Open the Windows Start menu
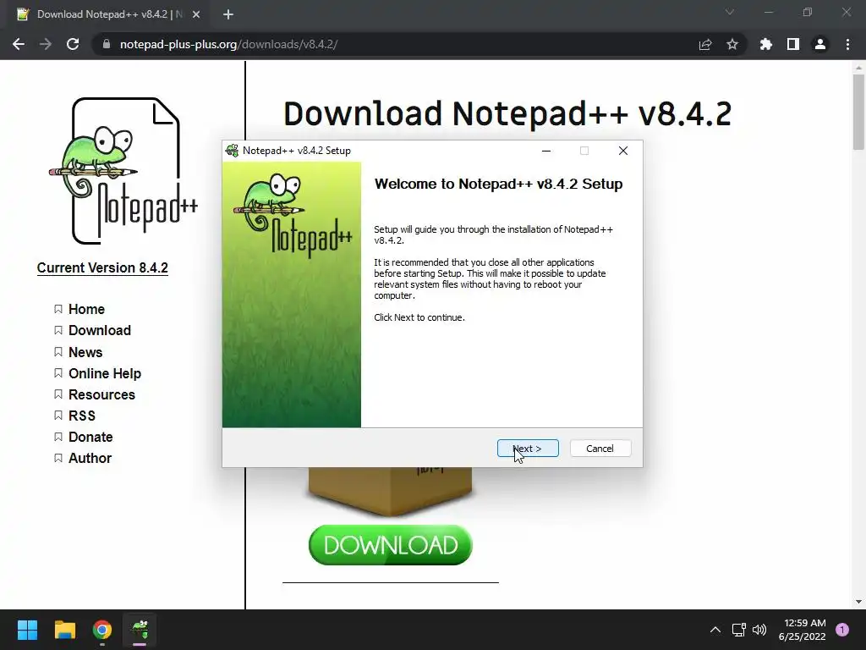The width and height of the screenshot is (866, 650). 27,630
